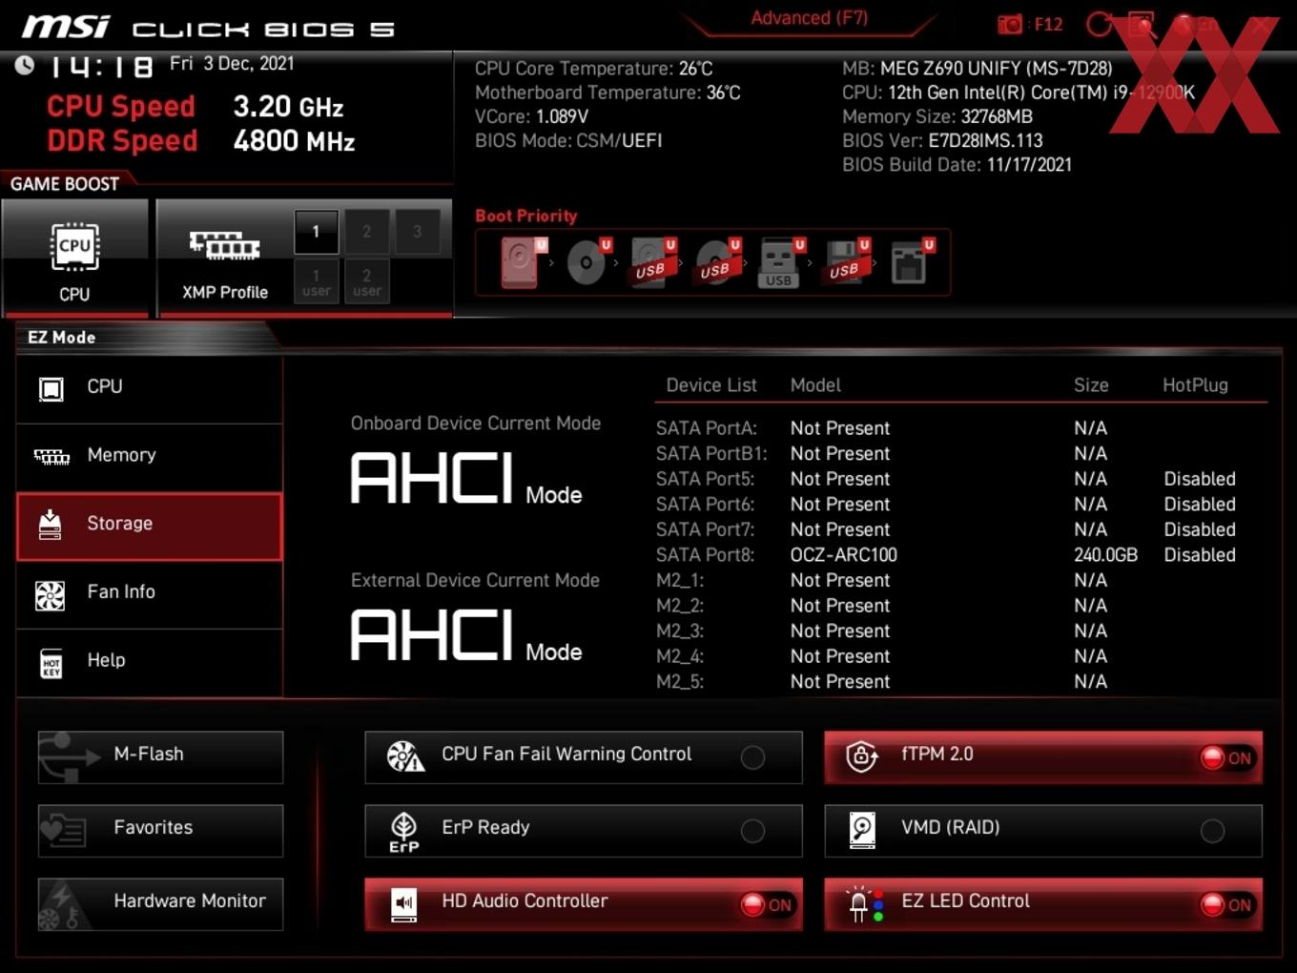Screen dimensions: 1297x973
Task: Activate Game Boost CPU chip icon
Action: 74,246
